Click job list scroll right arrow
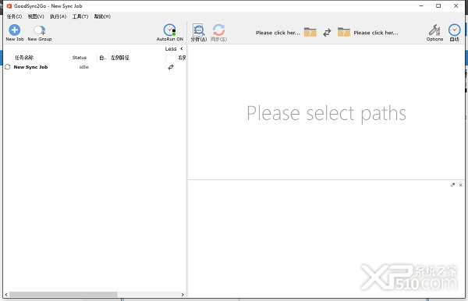Image resolution: width=468 pixels, height=301 pixels. tap(183, 295)
